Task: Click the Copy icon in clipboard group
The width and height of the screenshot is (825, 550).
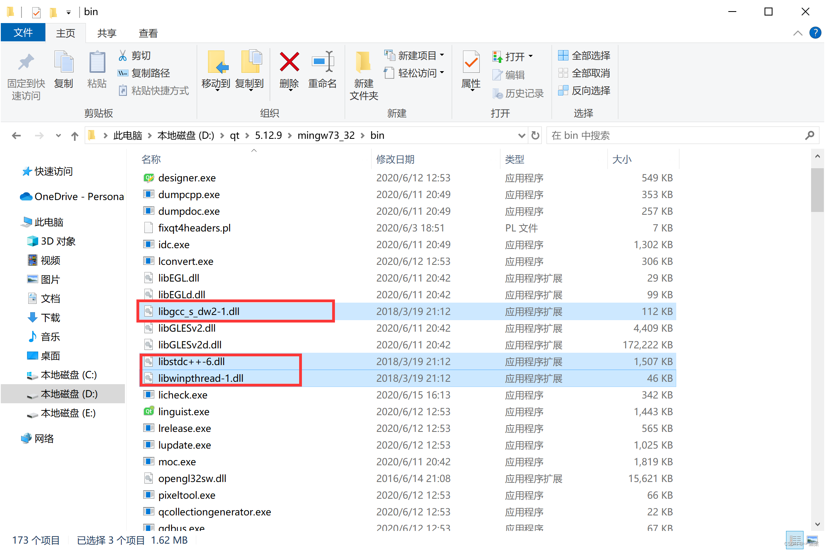Action: click(x=64, y=62)
